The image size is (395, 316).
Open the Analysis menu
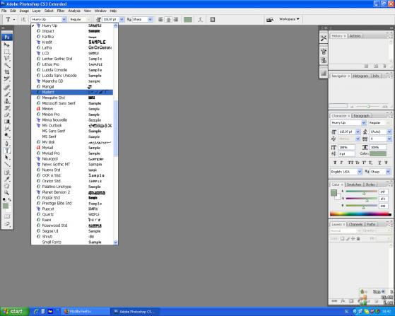74,11
